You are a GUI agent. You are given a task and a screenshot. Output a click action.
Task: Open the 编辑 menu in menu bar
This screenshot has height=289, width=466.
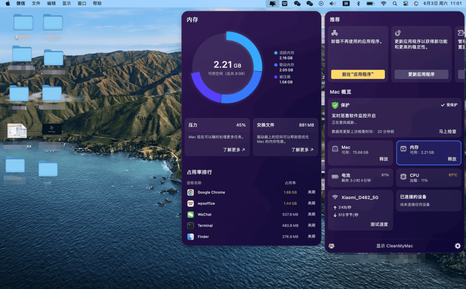51,3
